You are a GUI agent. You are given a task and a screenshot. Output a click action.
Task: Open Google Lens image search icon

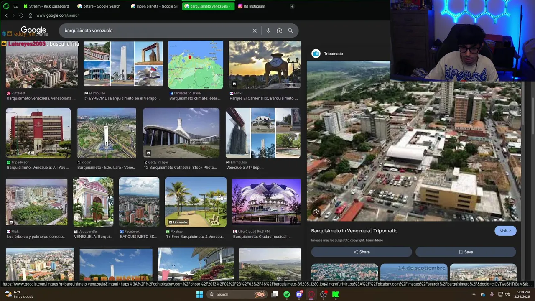coord(279,31)
